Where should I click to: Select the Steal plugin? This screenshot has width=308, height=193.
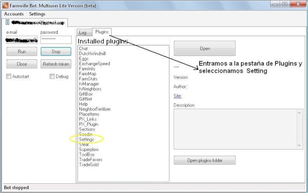(84, 145)
